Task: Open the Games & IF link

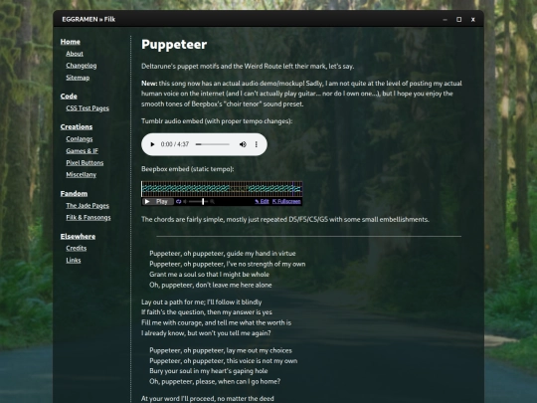Action: [82, 151]
